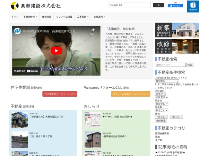Viewport: 208px width, 156px height.
Task: Click the video channel avatar icon
Action: (17, 31)
